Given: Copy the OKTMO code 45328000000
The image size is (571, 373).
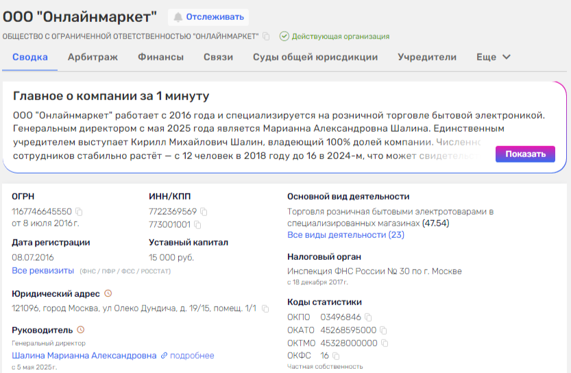Looking at the screenshot, I should pos(385,343).
